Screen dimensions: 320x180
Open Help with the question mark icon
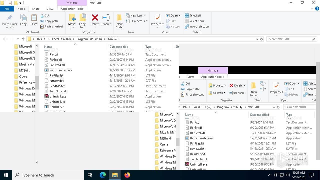point(317,8)
